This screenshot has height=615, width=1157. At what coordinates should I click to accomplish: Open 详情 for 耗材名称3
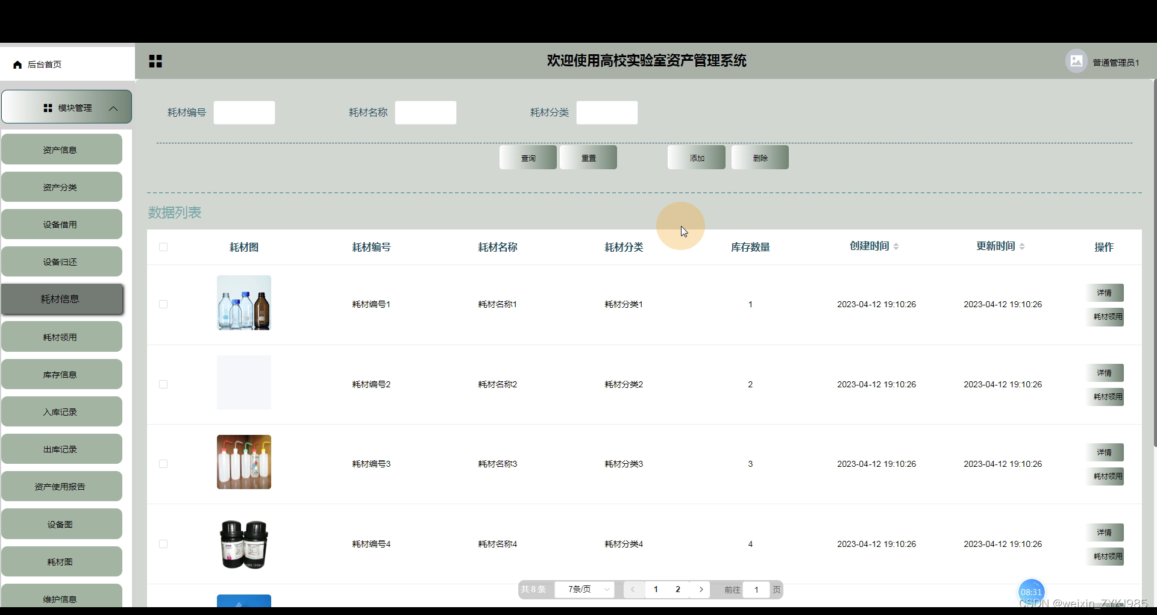pos(1105,452)
